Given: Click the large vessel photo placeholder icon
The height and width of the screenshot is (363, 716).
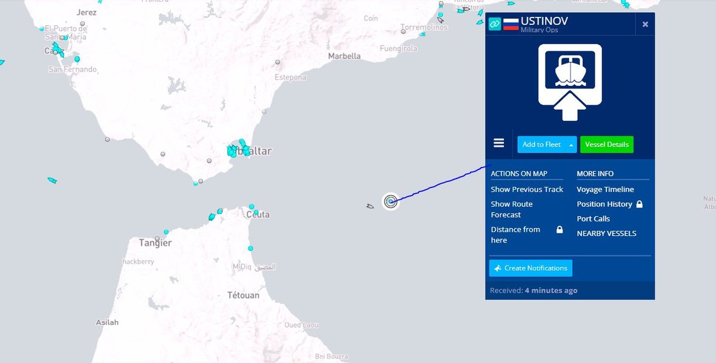Looking at the screenshot, I should click(570, 82).
